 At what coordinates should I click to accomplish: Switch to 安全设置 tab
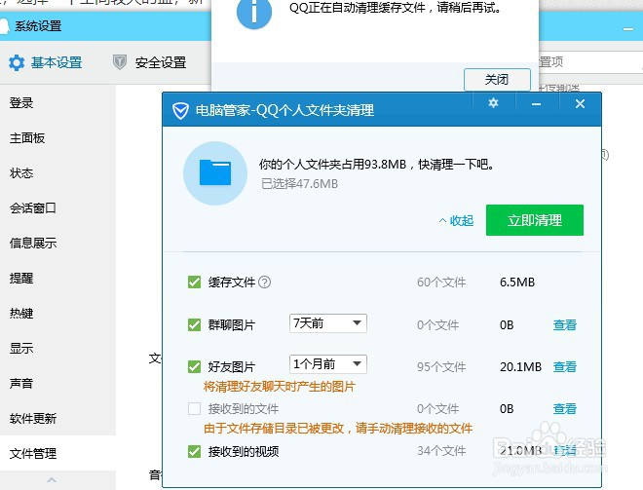(150, 62)
